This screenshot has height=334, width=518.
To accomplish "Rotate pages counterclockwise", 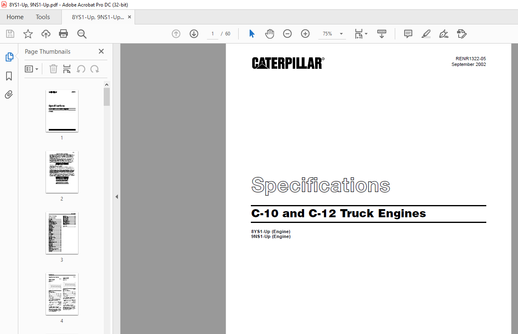I will click(x=81, y=69).
